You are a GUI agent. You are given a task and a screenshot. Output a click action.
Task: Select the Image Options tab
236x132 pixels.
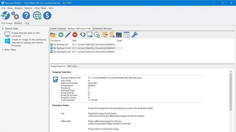[x=58, y=66]
